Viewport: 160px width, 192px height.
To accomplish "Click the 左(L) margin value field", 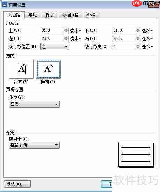I will tap(52, 38).
